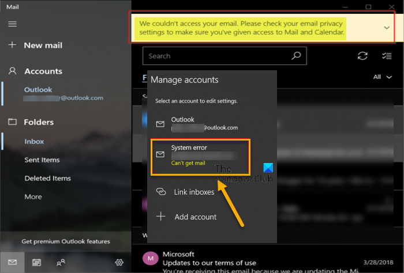The width and height of the screenshot is (404, 273).
Task: Close the Mail window
Action: [392, 7]
